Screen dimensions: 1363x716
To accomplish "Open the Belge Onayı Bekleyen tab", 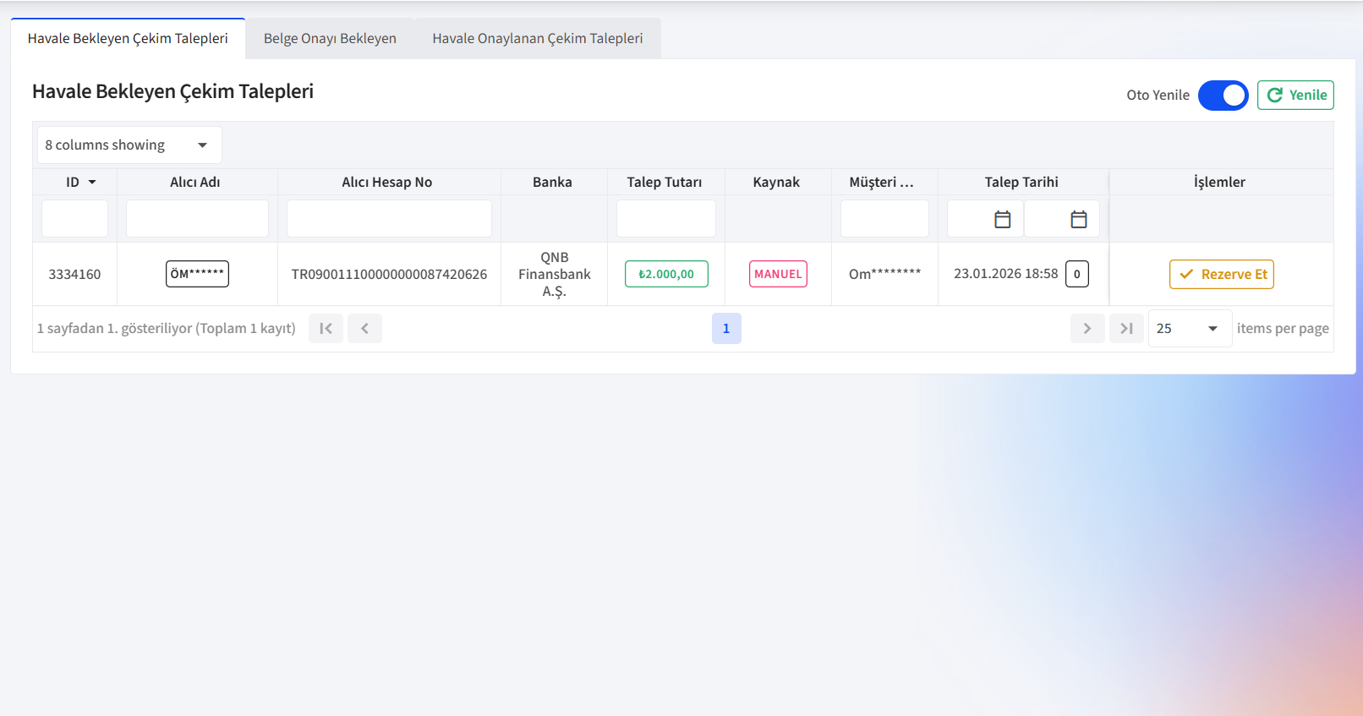I will [330, 38].
